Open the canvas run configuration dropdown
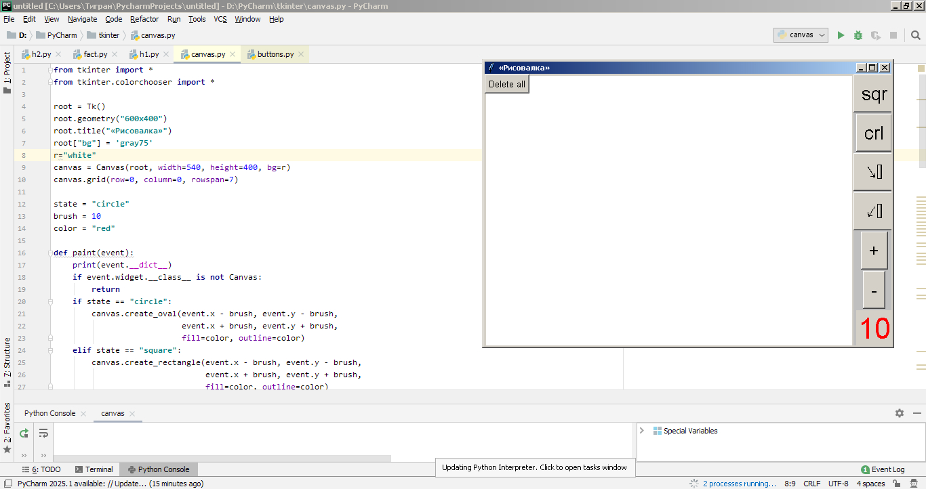Image resolution: width=926 pixels, height=489 pixels. point(801,35)
